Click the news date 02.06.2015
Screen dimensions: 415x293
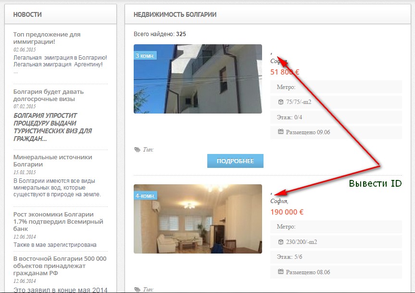[25, 50]
